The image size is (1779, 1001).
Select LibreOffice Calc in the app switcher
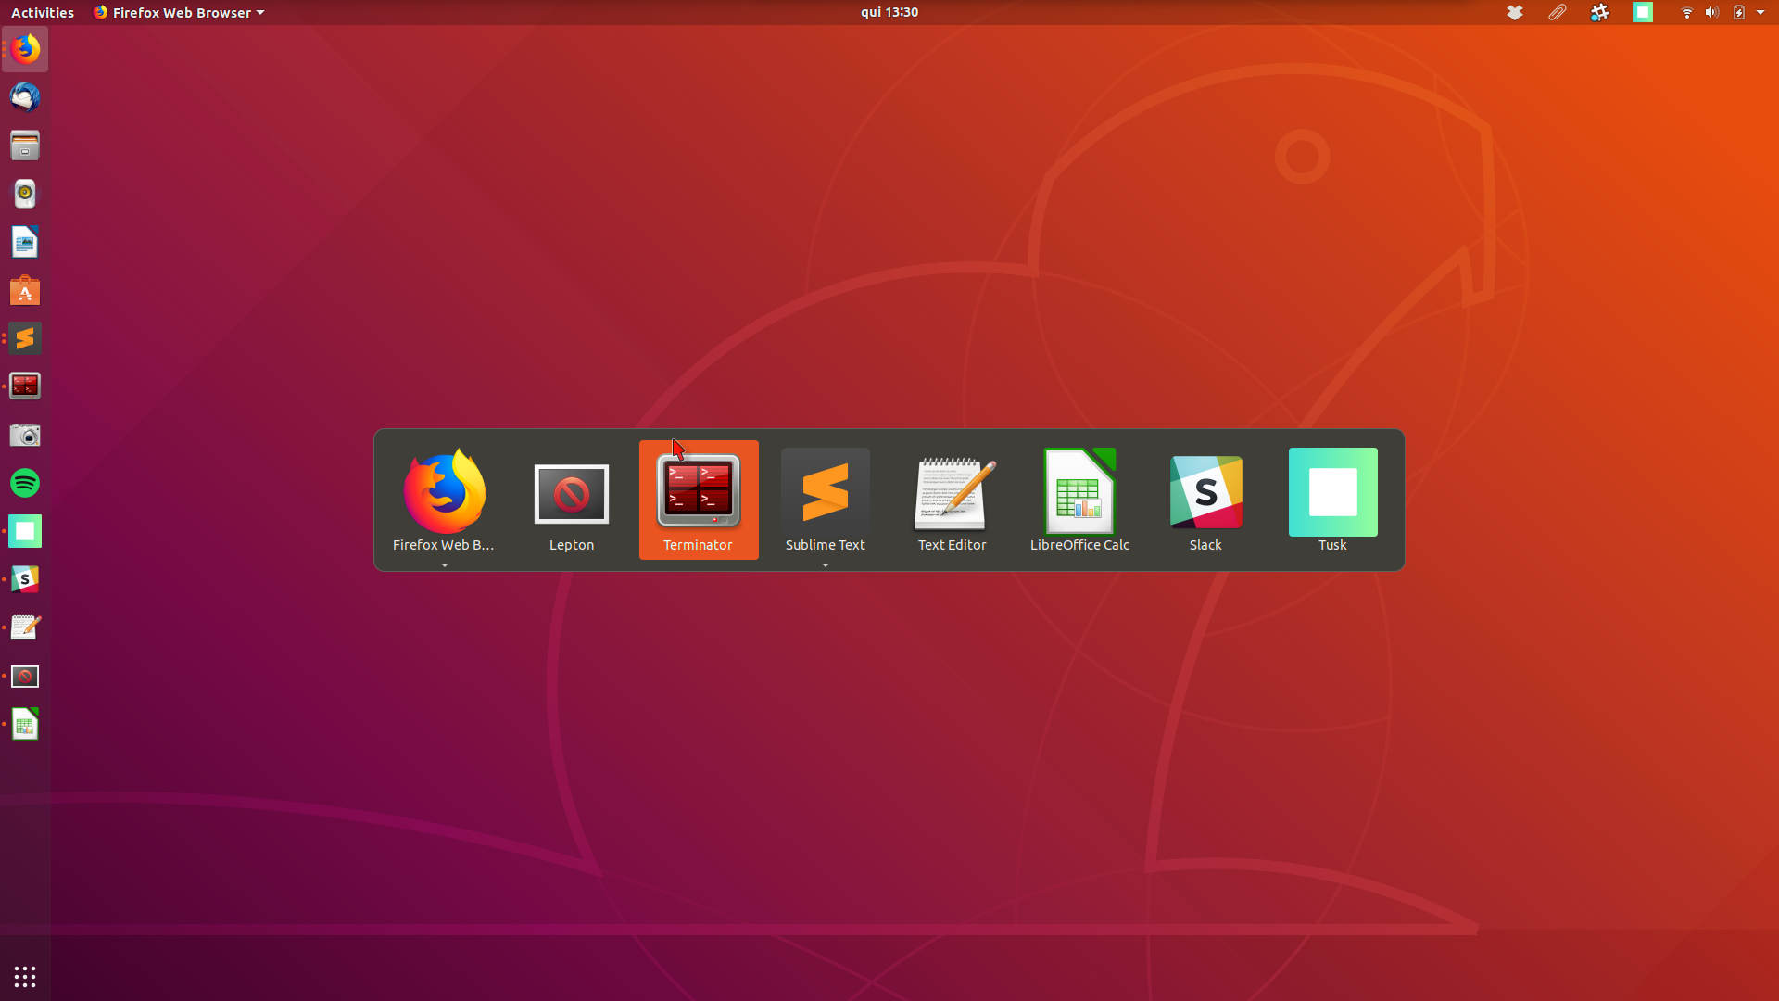point(1079,500)
